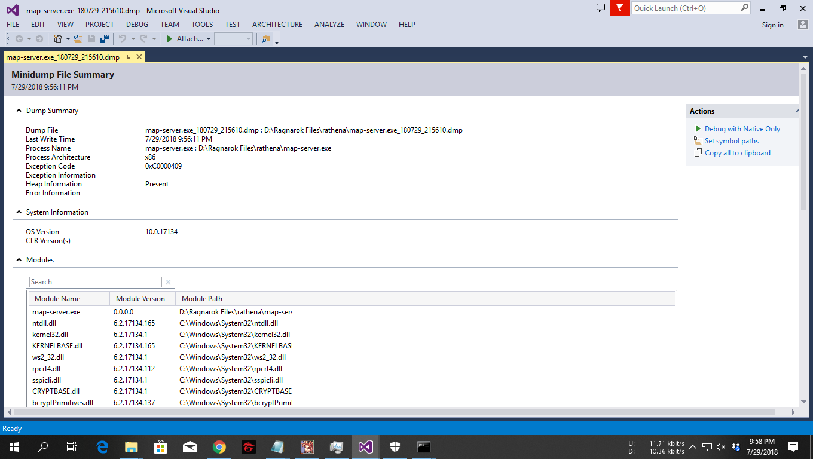The height and width of the screenshot is (459, 813).
Task: Start Debug with Native Only action
Action: click(x=743, y=128)
